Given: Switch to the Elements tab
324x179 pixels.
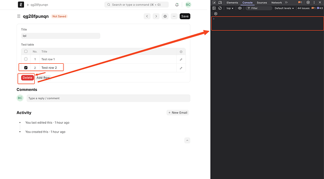Looking at the screenshot, I should (x=232, y=3).
